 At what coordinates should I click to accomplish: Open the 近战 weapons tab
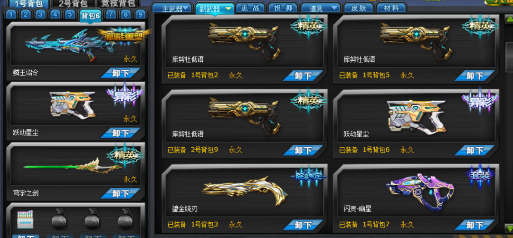click(251, 8)
